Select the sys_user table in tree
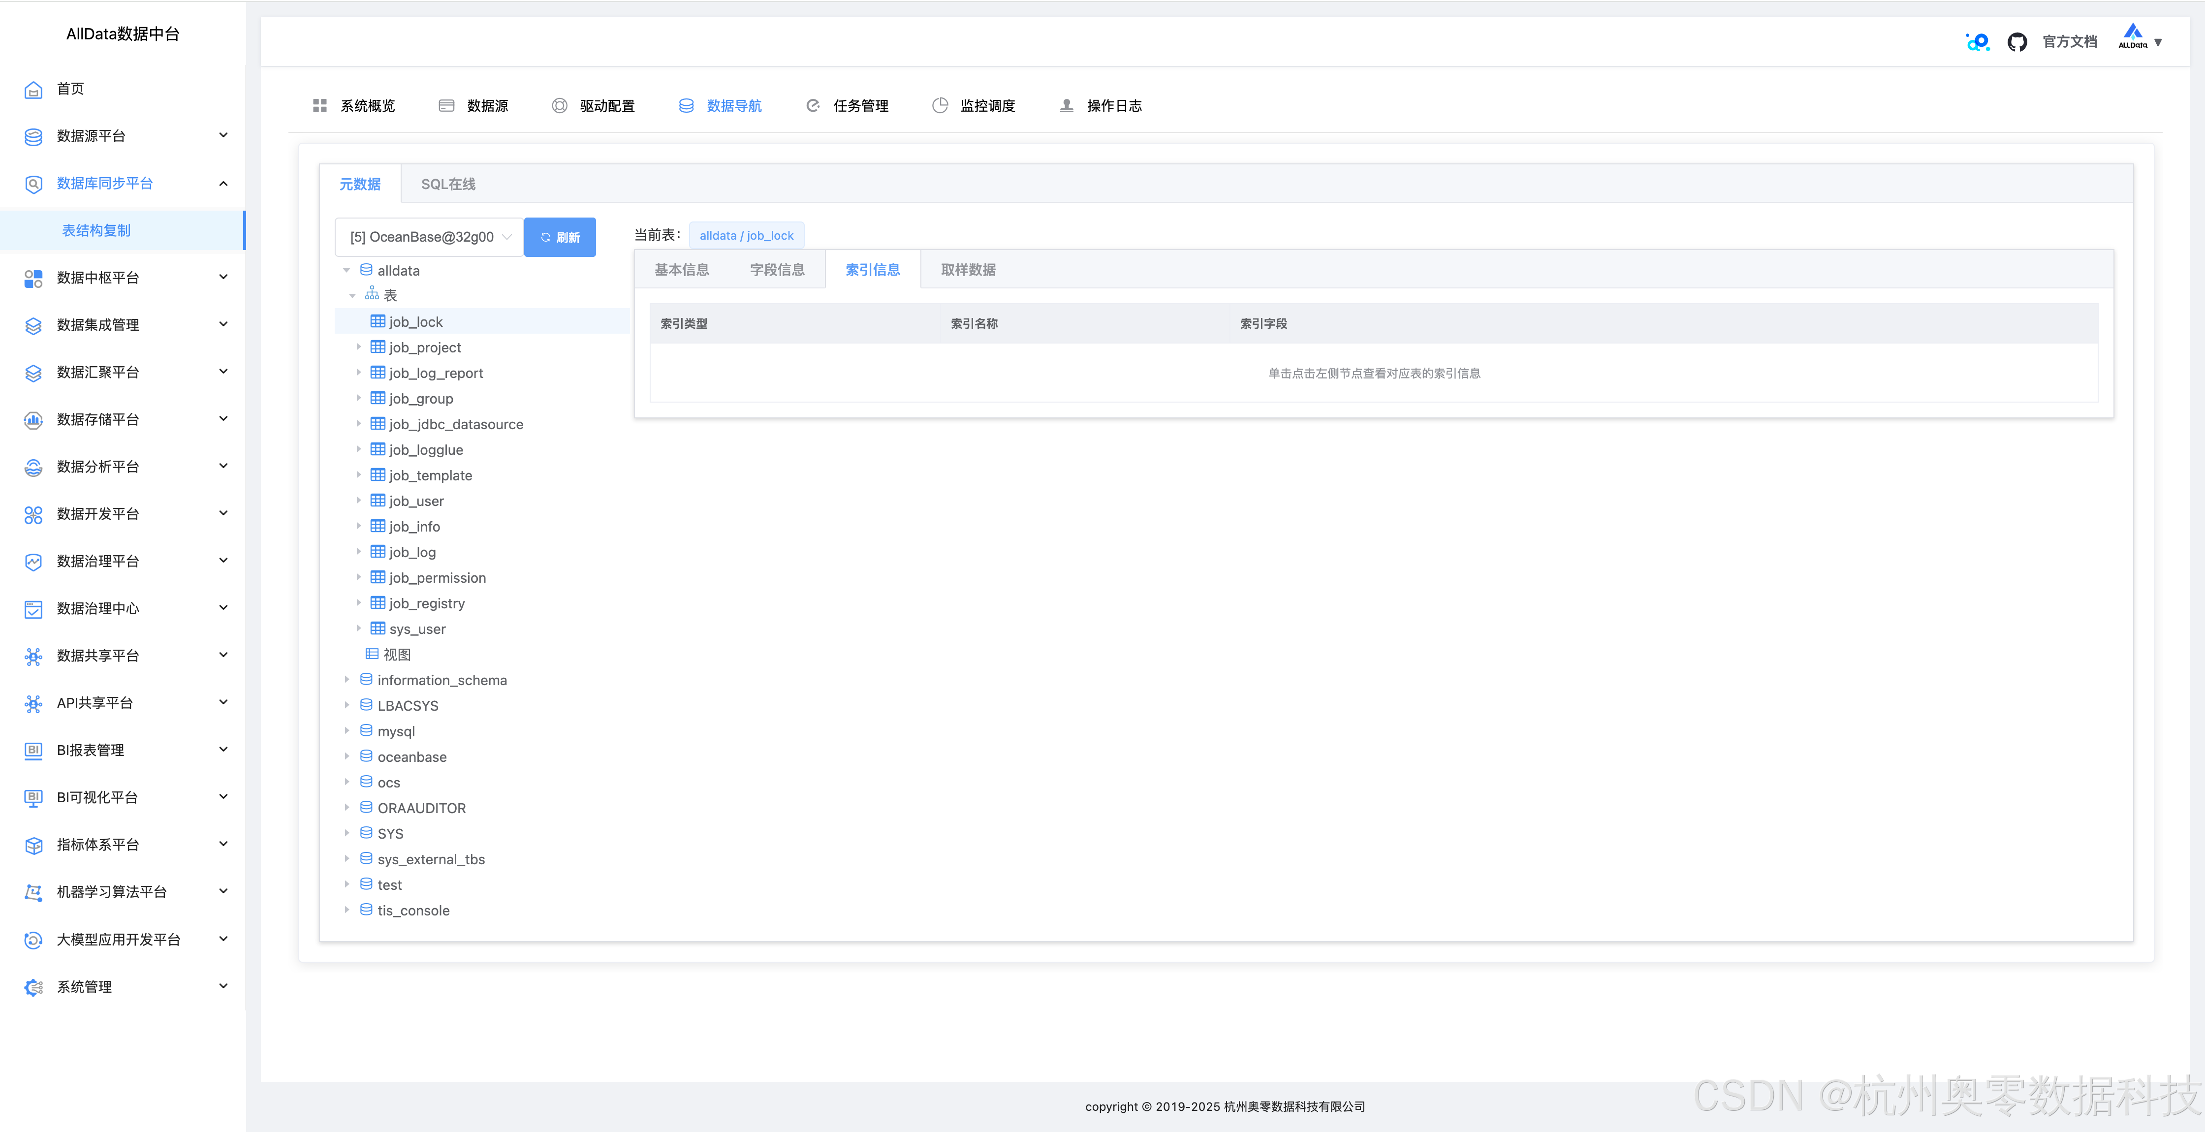The width and height of the screenshot is (2205, 1132). pyautogui.click(x=417, y=629)
